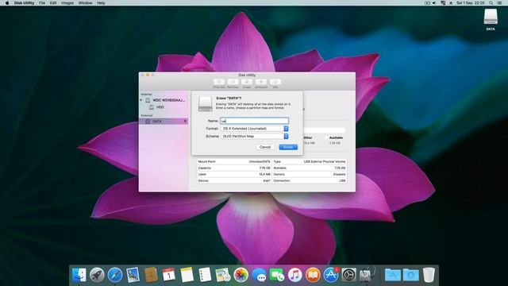Click the blue Erase button

(288, 147)
